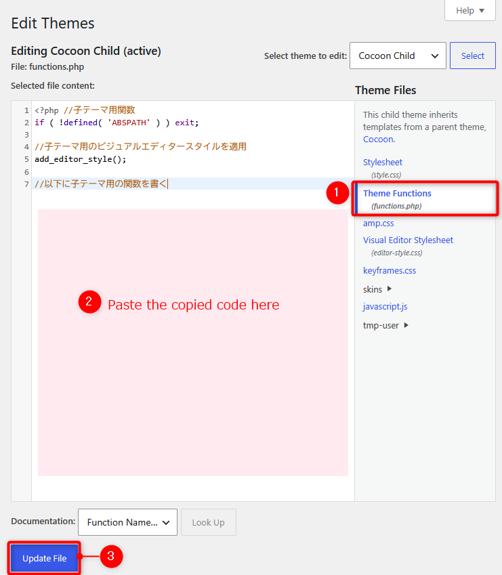Expand the tmp-user folder

coord(385,325)
